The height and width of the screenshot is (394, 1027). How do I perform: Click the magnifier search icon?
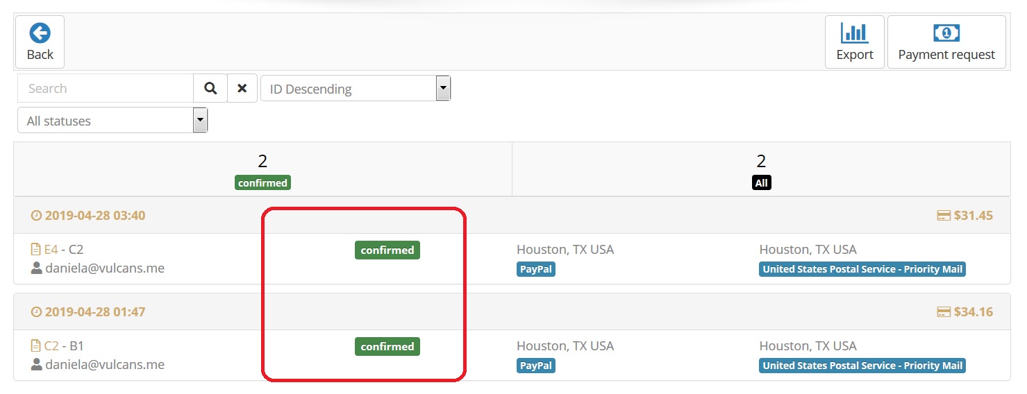(x=210, y=88)
